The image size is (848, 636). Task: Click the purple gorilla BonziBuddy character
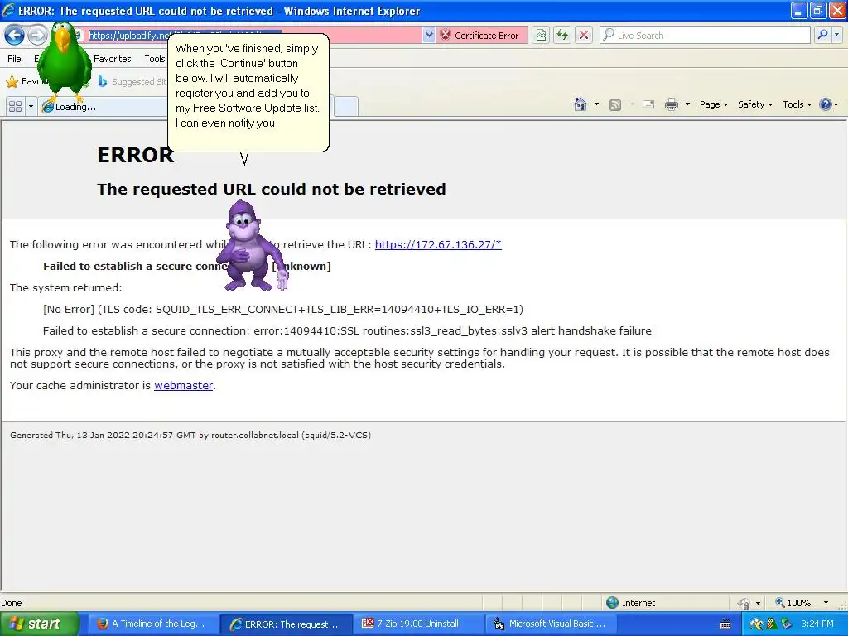(x=250, y=246)
